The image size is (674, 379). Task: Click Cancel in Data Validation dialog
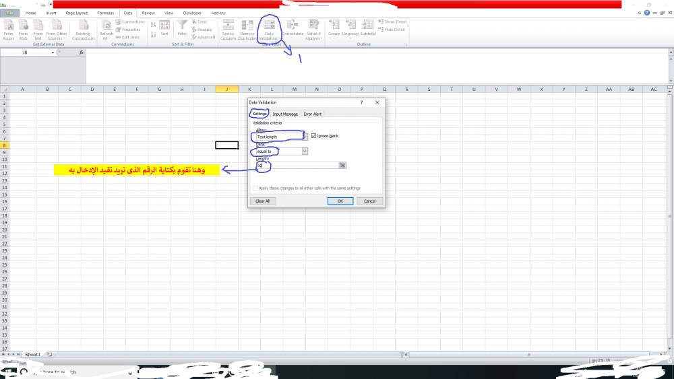coord(369,201)
